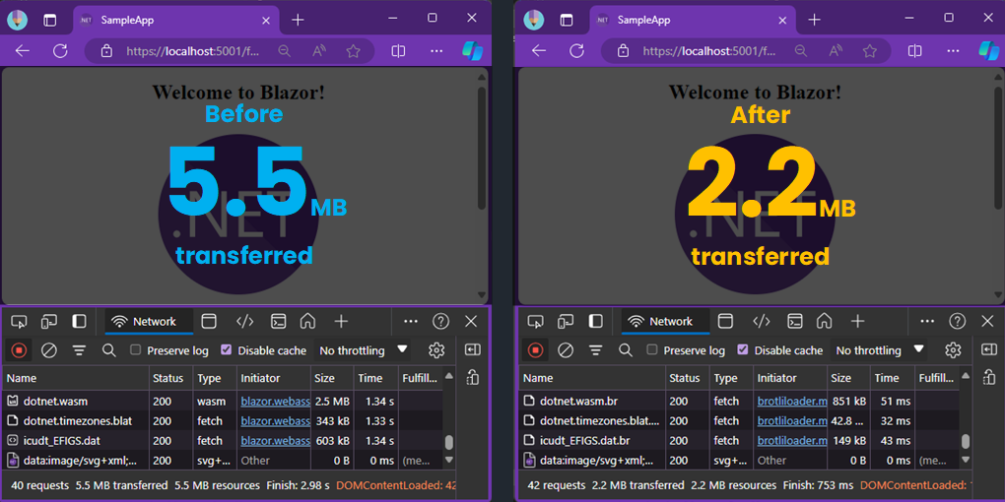1005x502 pixels.
Task: Click the inspect element tool in left DevTools
Action: pyautogui.click(x=20, y=322)
